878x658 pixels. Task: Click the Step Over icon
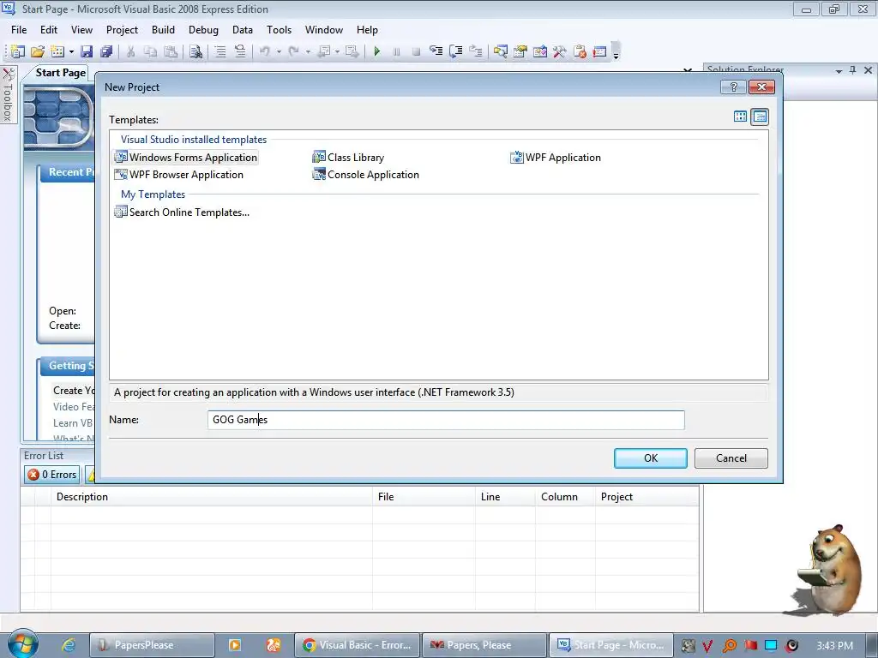click(x=456, y=51)
